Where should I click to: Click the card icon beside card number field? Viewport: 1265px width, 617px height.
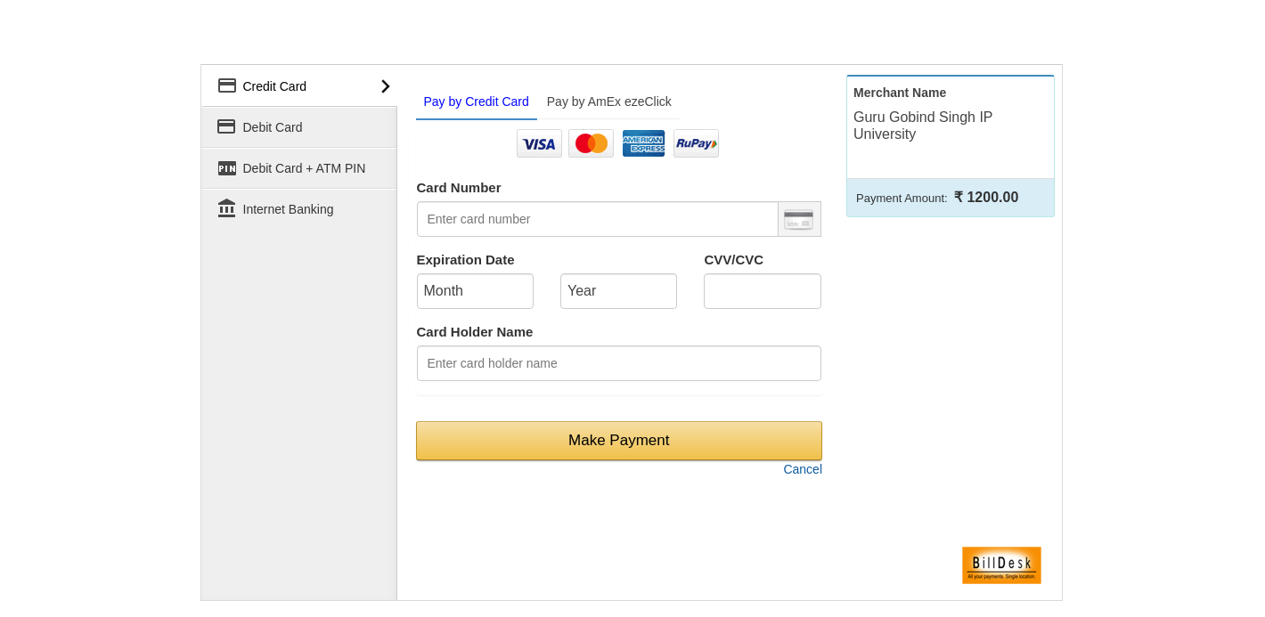pyautogui.click(x=799, y=219)
